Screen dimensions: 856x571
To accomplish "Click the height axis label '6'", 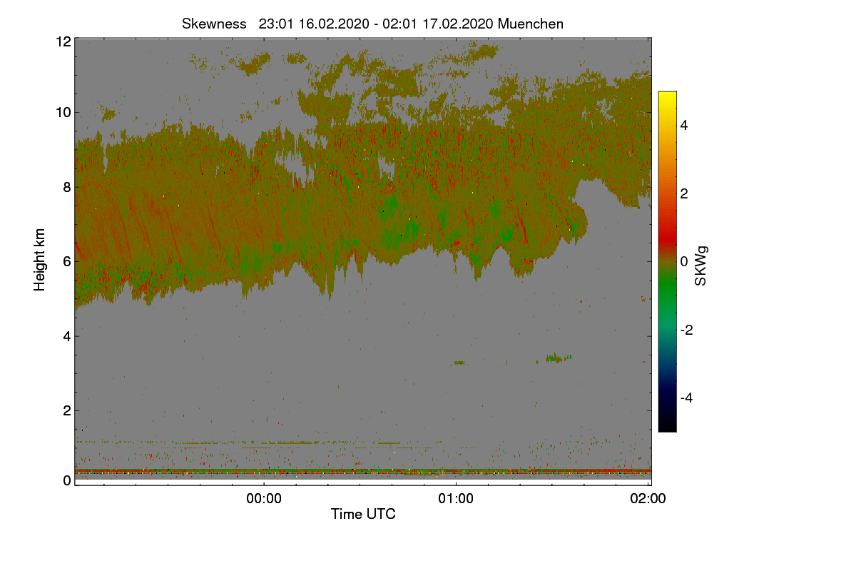I will 67,261.
